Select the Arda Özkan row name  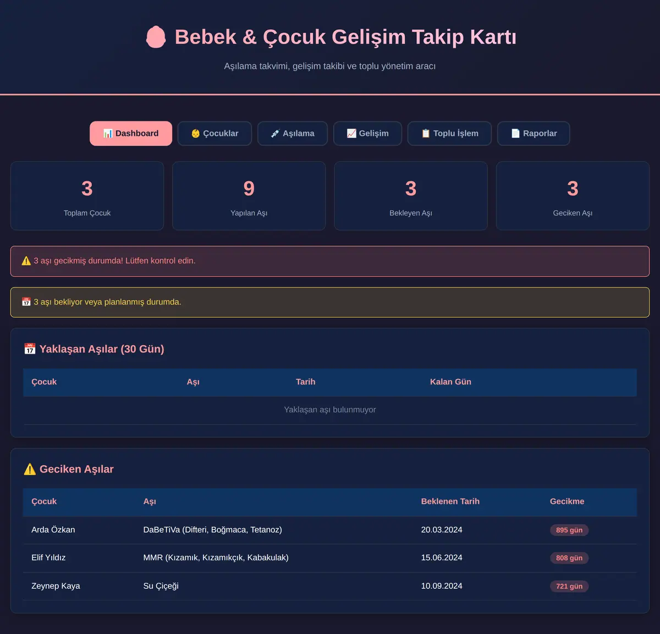[x=53, y=530]
